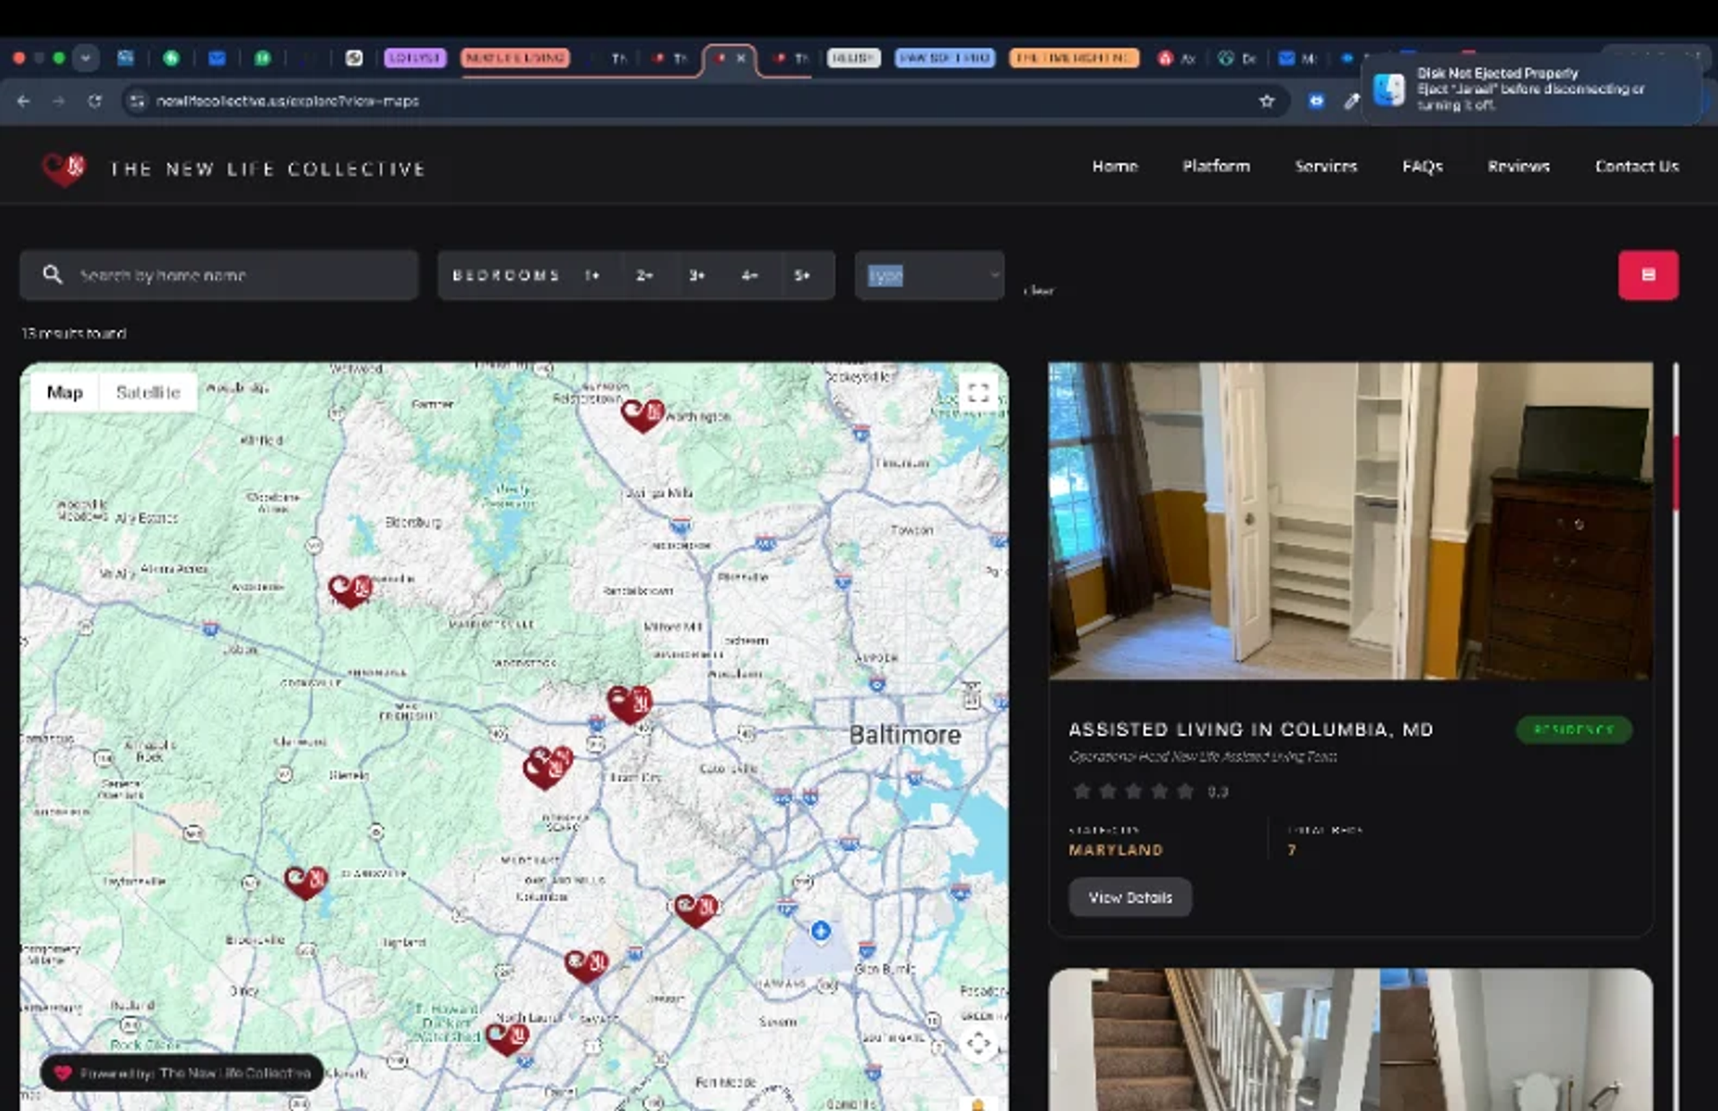Select the heart marker near North Laurel

click(507, 1039)
